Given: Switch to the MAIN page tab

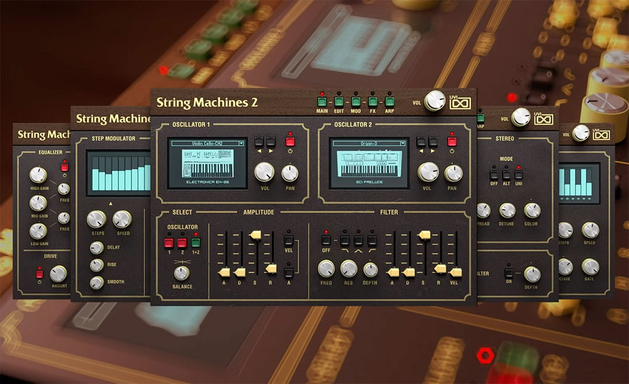Looking at the screenshot, I should point(322,102).
